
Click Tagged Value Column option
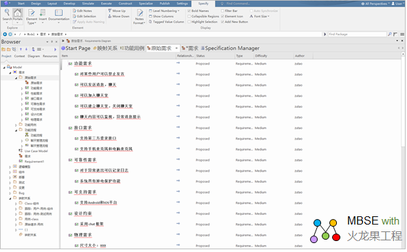166,22
